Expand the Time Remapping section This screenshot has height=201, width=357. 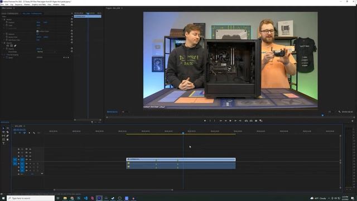[2, 55]
